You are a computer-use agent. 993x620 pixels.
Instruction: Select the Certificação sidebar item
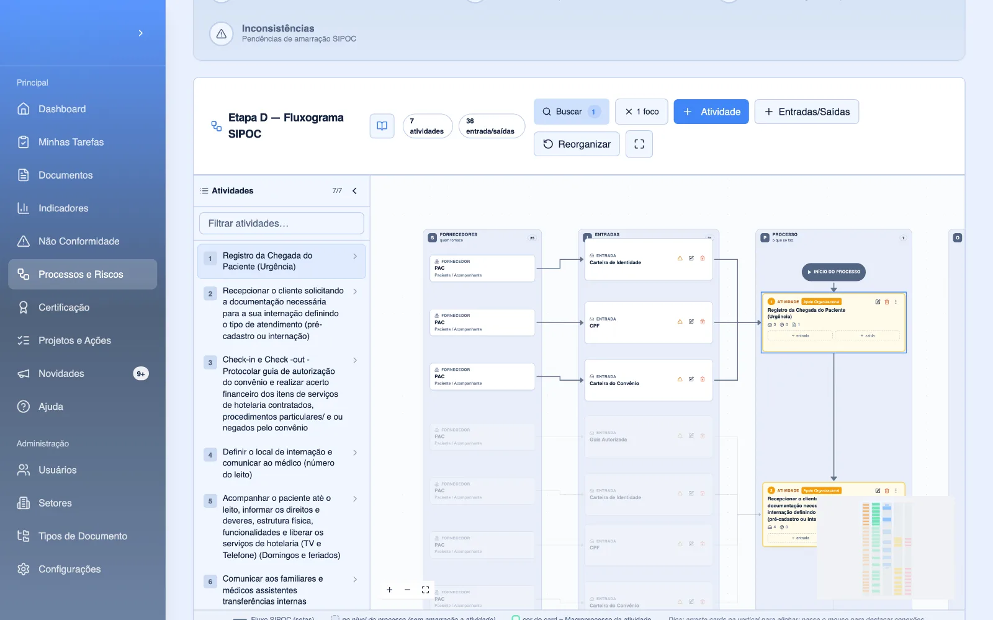click(x=83, y=308)
